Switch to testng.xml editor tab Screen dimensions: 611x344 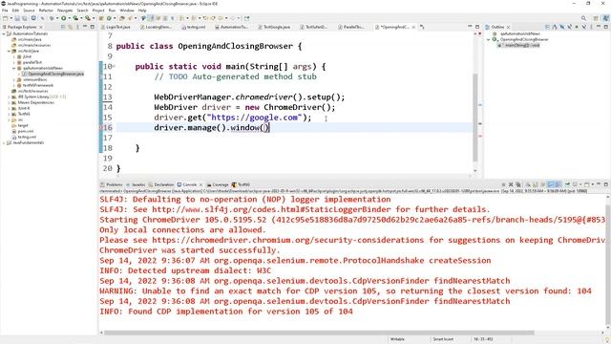click(x=196, y=27)
